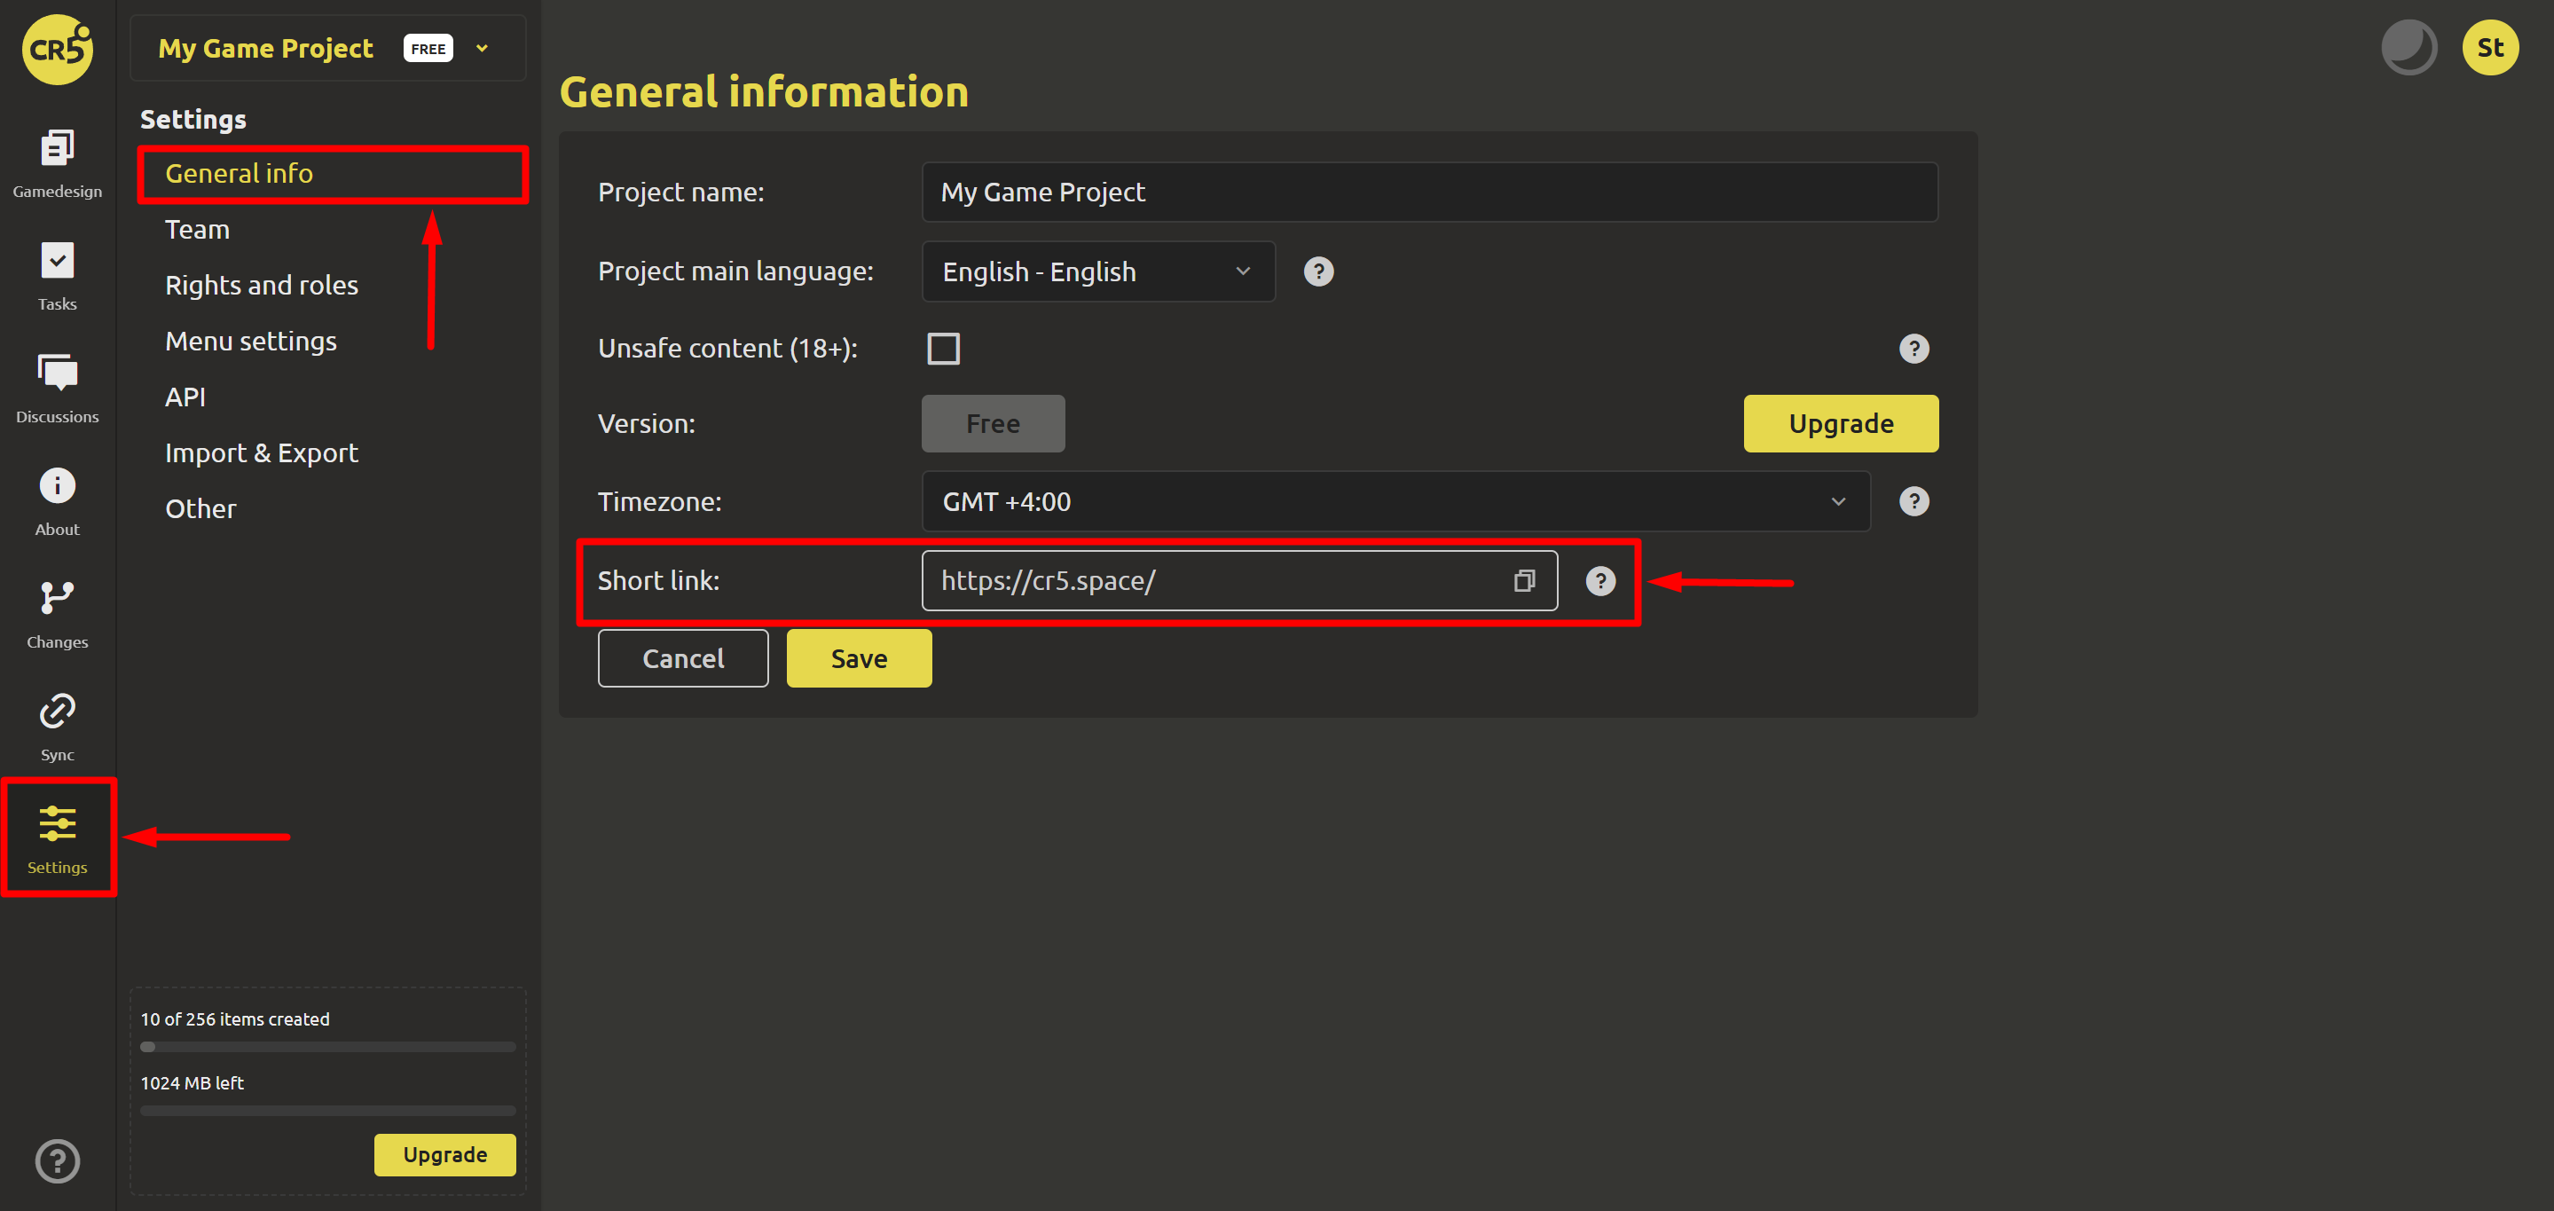Image resolution: width=2554 pixels, height=1211 pixels.
Task: Focus the Project name input field
Action: click(x=1428, y=192)
